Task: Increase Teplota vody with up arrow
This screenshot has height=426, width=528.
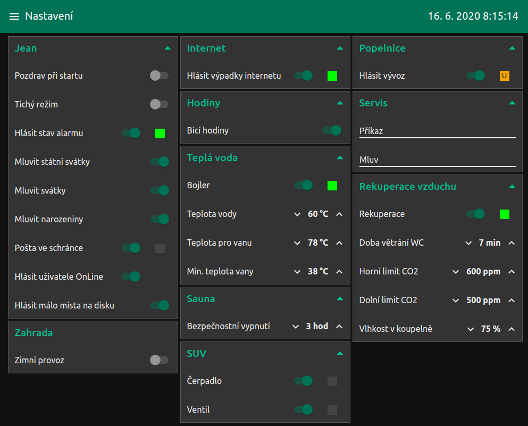Action: pyautogui.click(x=339, y=214)
